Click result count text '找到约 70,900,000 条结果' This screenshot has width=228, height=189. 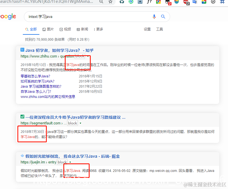[45, 40]
